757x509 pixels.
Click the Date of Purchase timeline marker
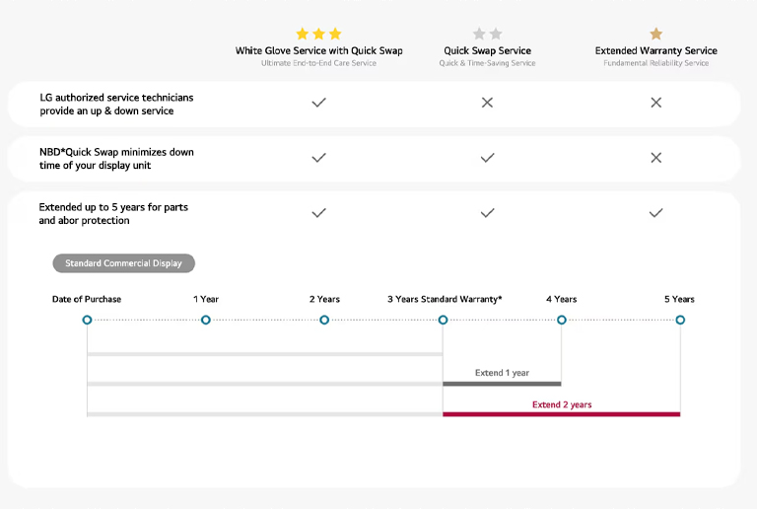pos(87,320)
